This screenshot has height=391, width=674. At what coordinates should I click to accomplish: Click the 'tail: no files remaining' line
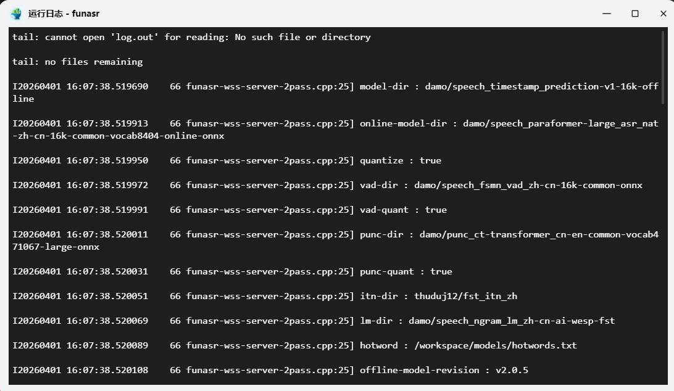(x=77, y=62)
